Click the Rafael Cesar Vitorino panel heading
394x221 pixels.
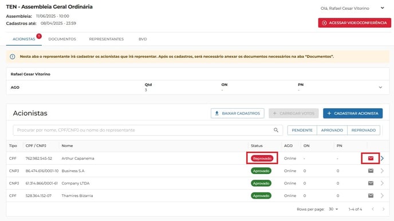coord(30,74)
